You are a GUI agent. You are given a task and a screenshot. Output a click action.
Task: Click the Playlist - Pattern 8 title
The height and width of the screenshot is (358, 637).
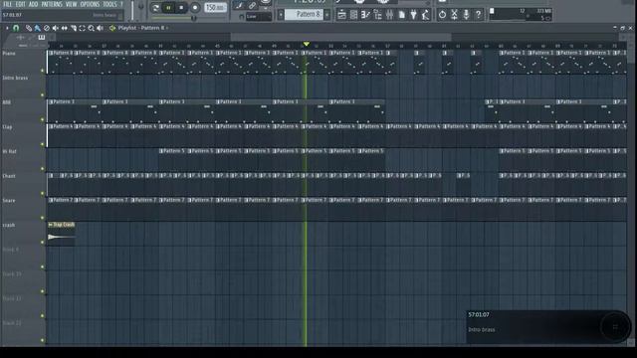click(x=141, y=28)
